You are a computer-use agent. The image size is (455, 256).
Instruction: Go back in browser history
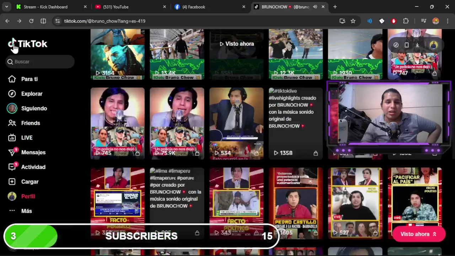coord(7,21)
